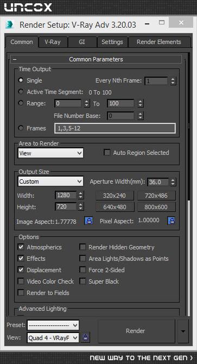Screen dimensions: 197x364
Task: Switch to the GI tab
Action: [82, 42]
